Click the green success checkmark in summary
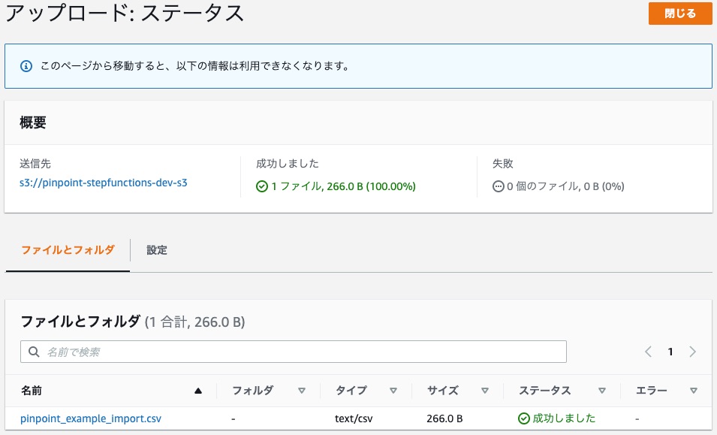This screenshot has height=435, width=717. pos(261,186)
